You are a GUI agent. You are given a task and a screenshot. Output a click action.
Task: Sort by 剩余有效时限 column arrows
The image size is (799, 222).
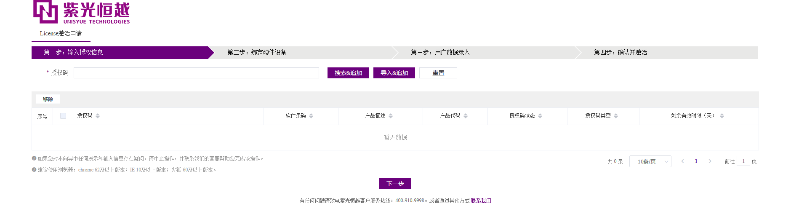click(x=722, y=116)
